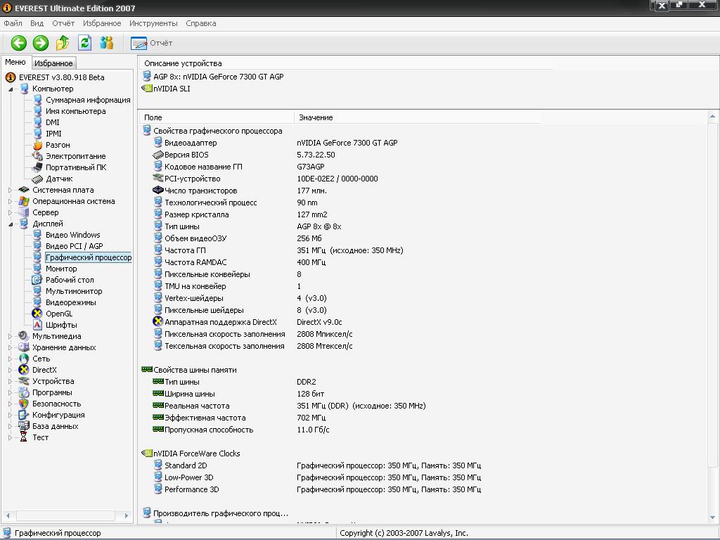
Task: Click the Аппаратная поддержка DirectX icon
Action: click(x=158, y=322)
